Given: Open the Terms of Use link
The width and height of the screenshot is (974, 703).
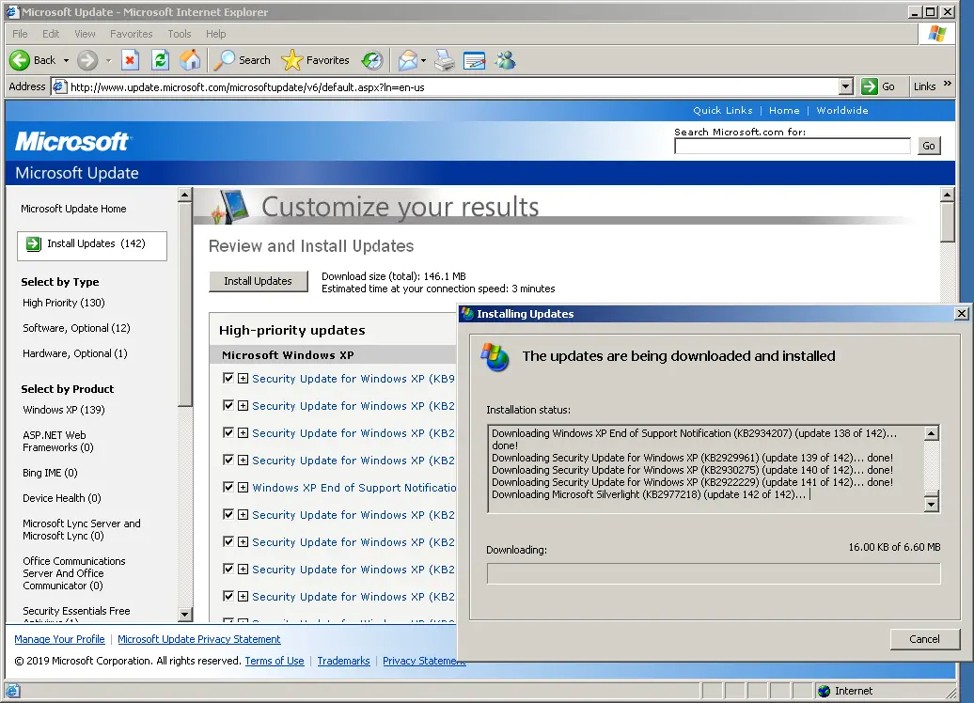Looking at the screenshot, I should [275, 661].
